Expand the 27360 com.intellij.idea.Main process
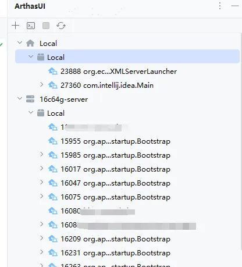 coord(41,84)
